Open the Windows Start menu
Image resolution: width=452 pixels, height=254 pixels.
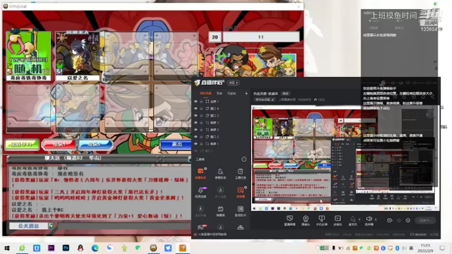click(7, 248)
